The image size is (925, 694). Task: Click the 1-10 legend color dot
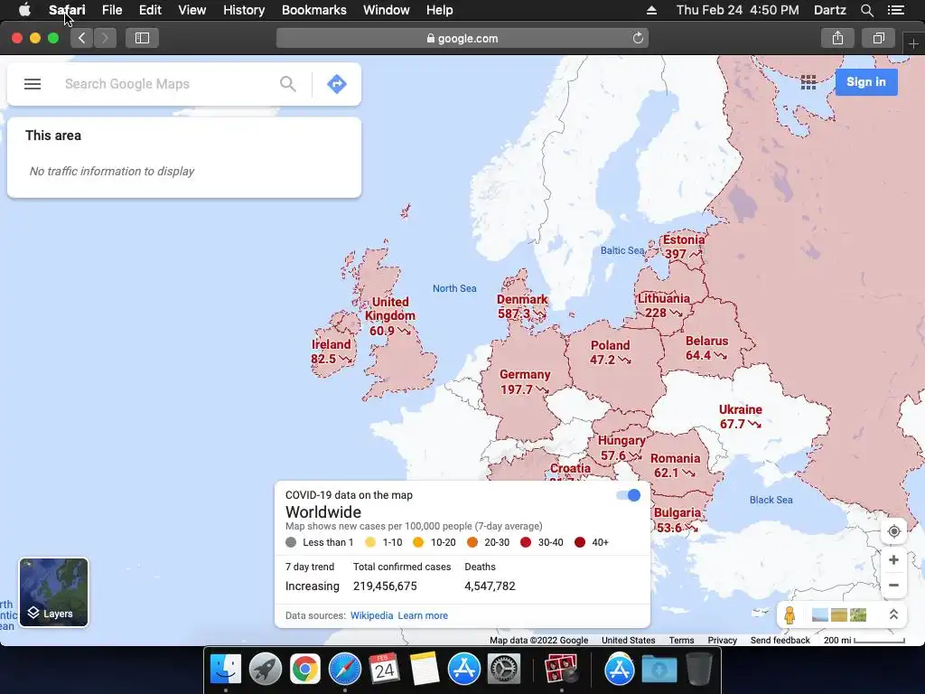point(370,542)
